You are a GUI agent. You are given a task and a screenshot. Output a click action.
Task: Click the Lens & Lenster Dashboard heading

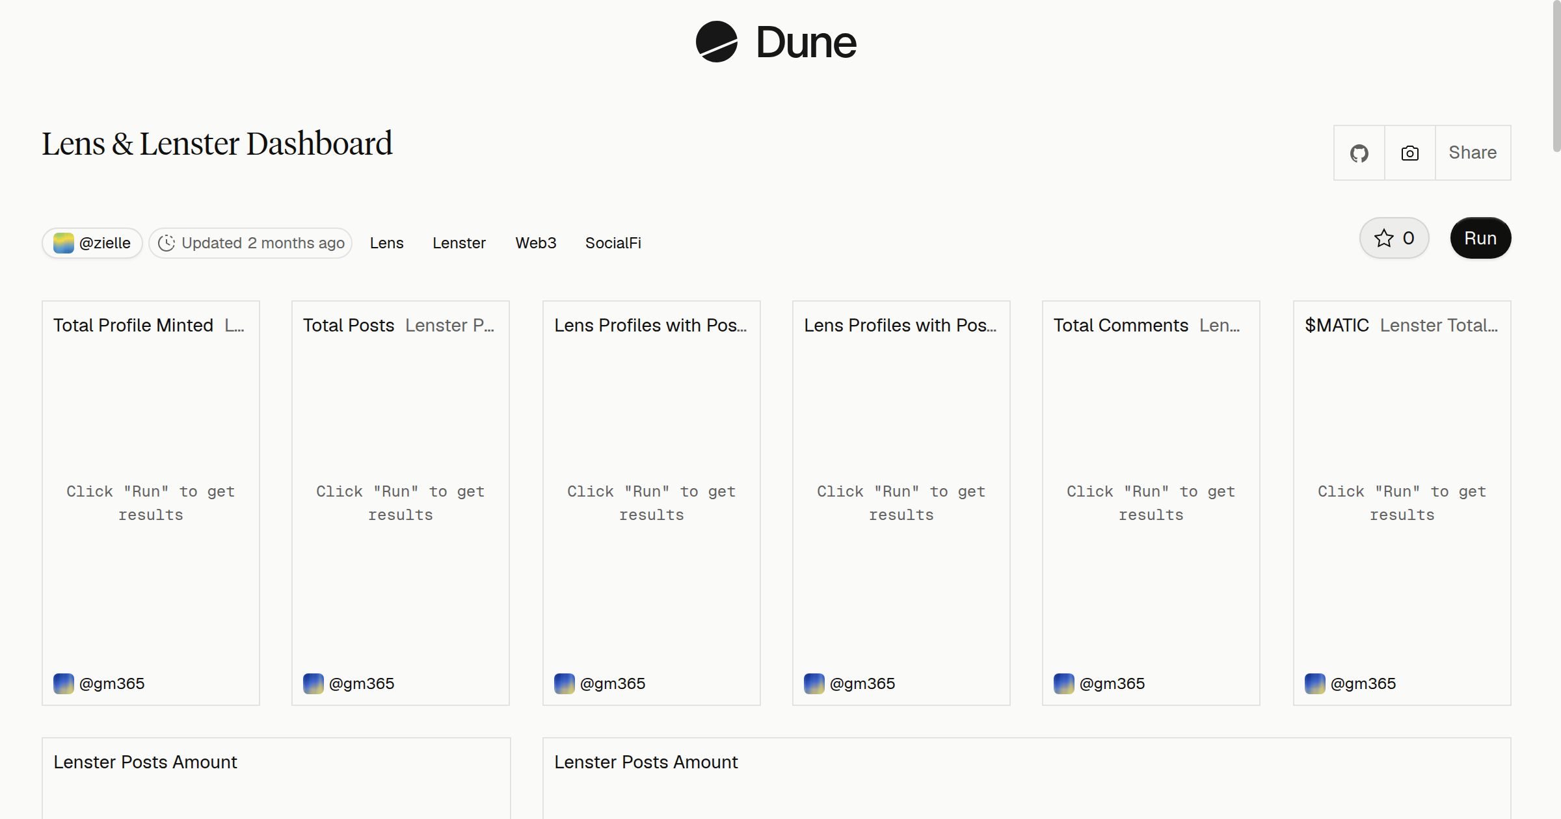click(x=217, y=144)
